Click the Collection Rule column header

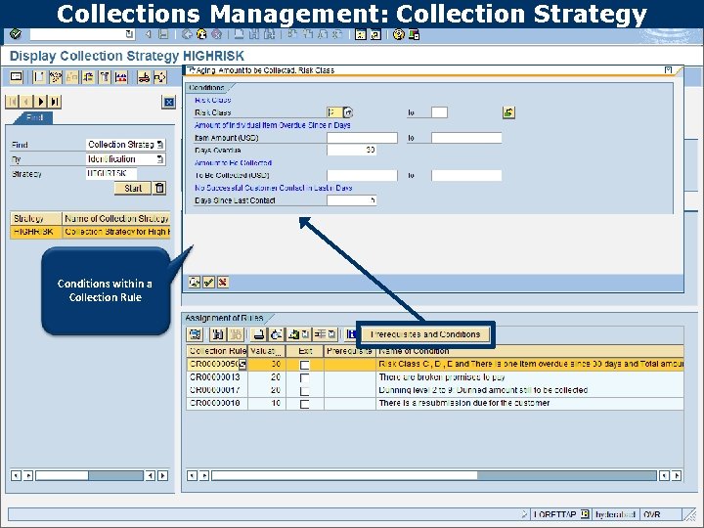pos(217,351)
